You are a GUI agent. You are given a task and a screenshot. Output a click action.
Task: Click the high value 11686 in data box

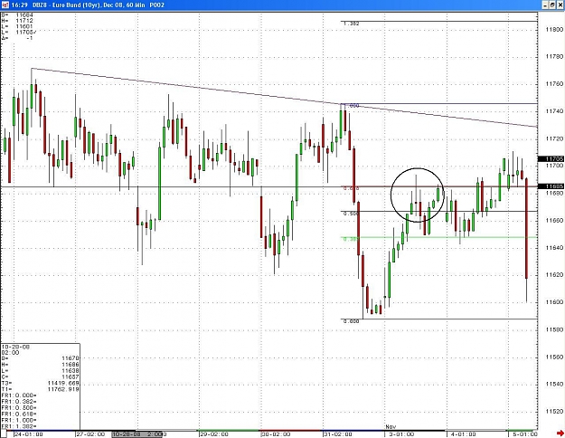[71, 365]
